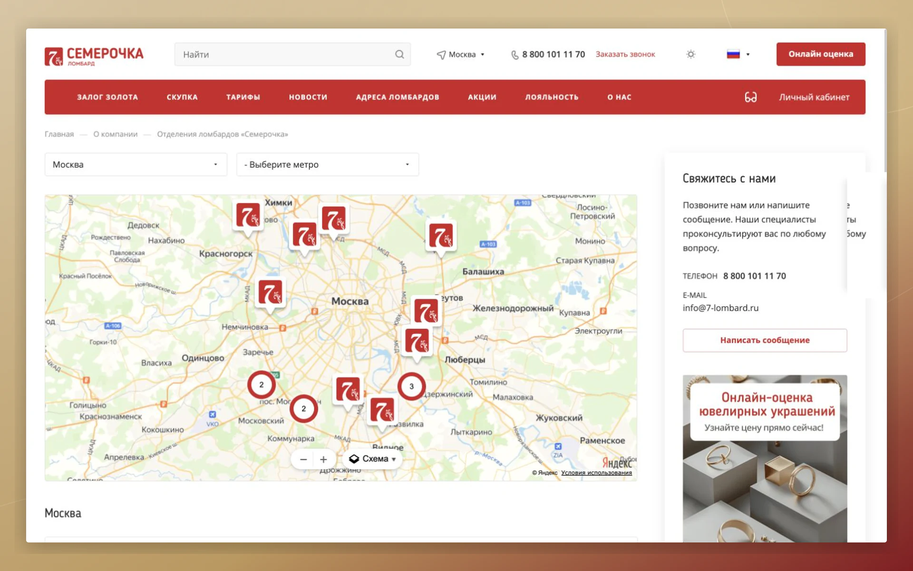This screenshot has height=571, width=913.
Task: Open cluster 2 near Московский
Action: click(303, 409)
